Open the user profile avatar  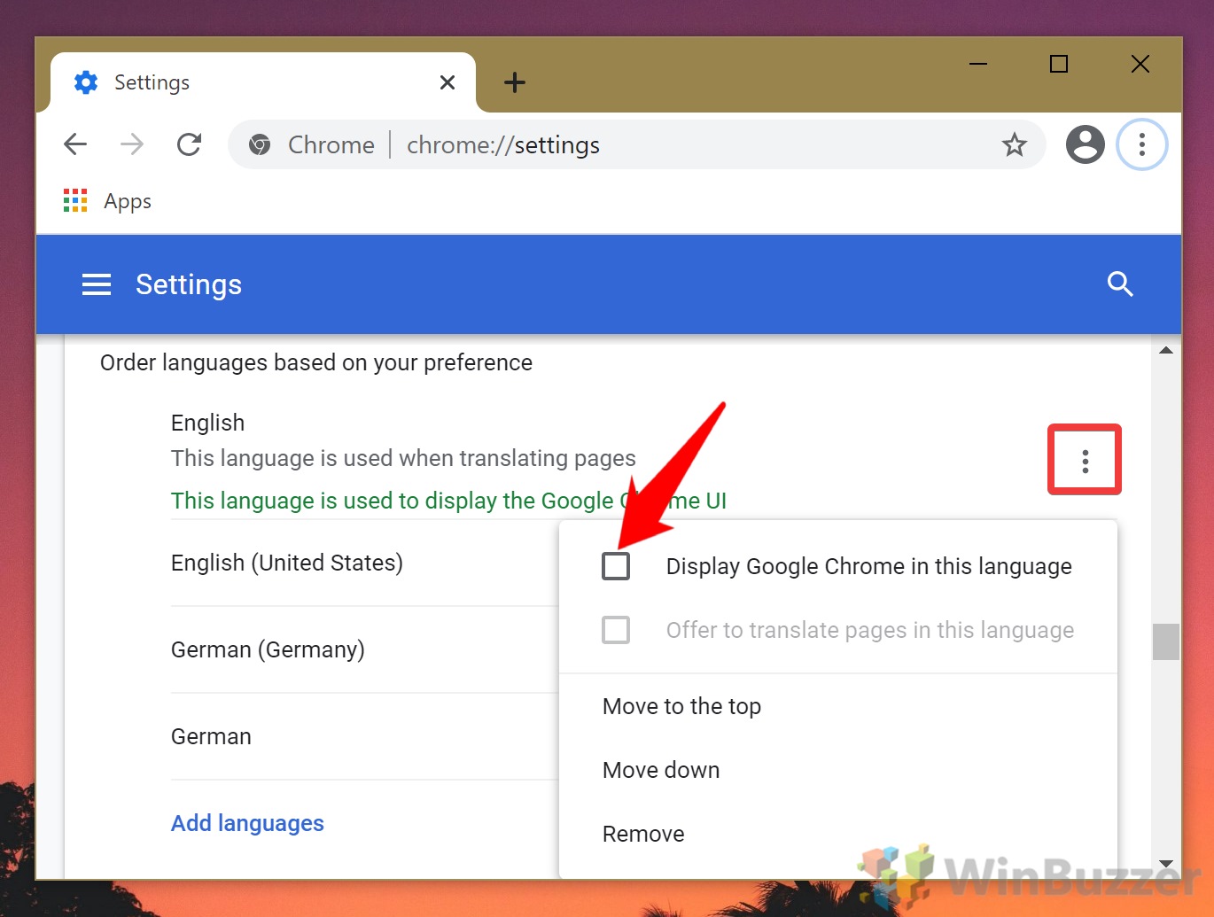point(1085,144)
